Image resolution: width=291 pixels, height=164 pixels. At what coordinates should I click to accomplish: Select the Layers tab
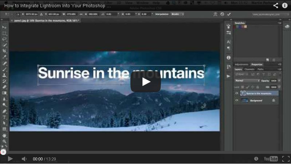click(x=238, y=69)
